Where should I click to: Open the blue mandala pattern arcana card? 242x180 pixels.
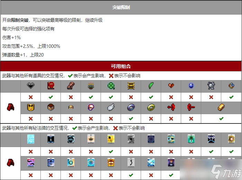[x=91, y=163]
